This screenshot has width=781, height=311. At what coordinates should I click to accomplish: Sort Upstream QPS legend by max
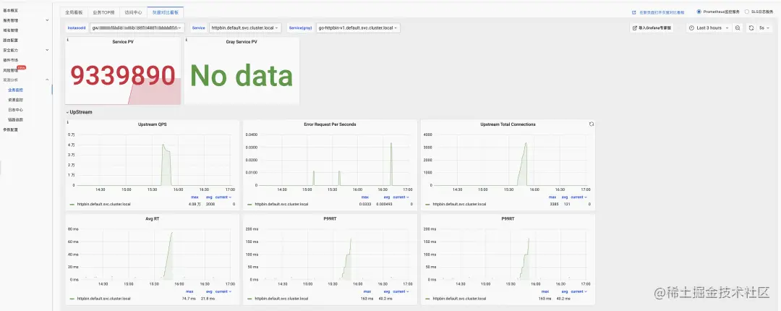click(x=195, y=197)
